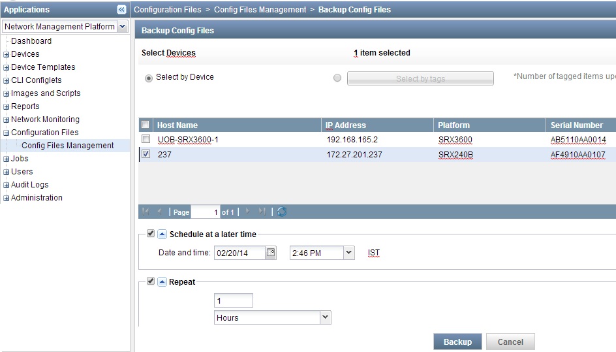Sort by Host Name column header
Viewport: 616px width, 352px height.
click(237, 125)
